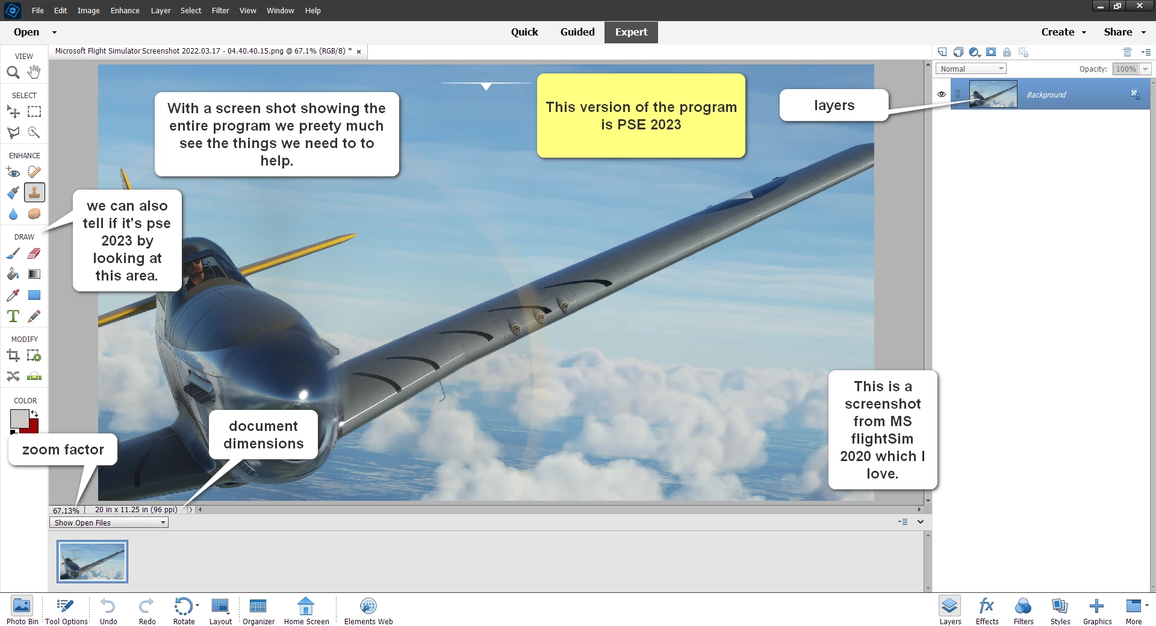Open the Organizer
Viewport: 1156px width, 626px height.
[258, 611]
